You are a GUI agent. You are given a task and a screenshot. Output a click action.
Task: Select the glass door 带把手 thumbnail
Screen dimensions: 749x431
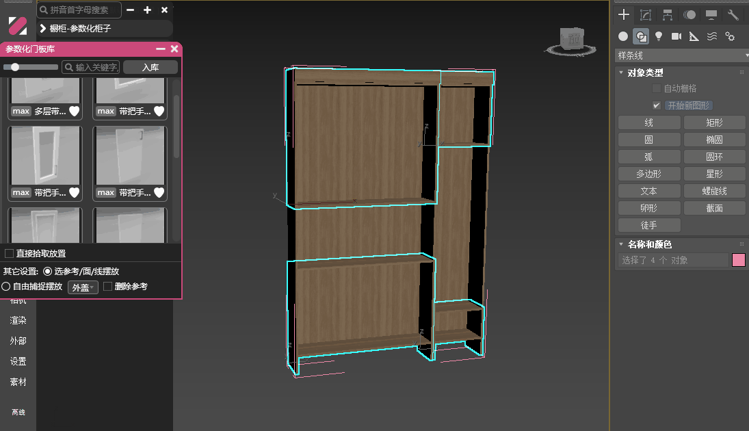point(45,156)
